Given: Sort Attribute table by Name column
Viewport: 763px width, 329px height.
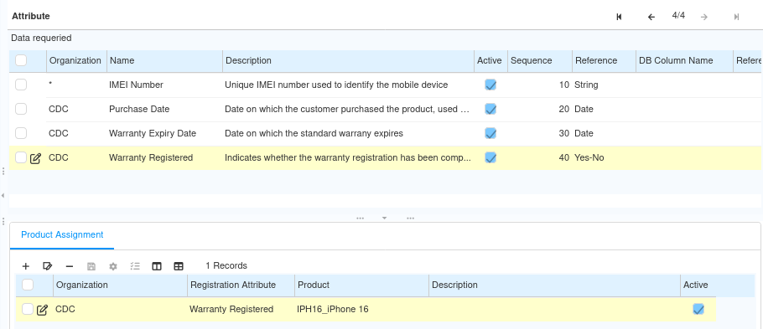Looking at the screenshot, I should (165, 61).
